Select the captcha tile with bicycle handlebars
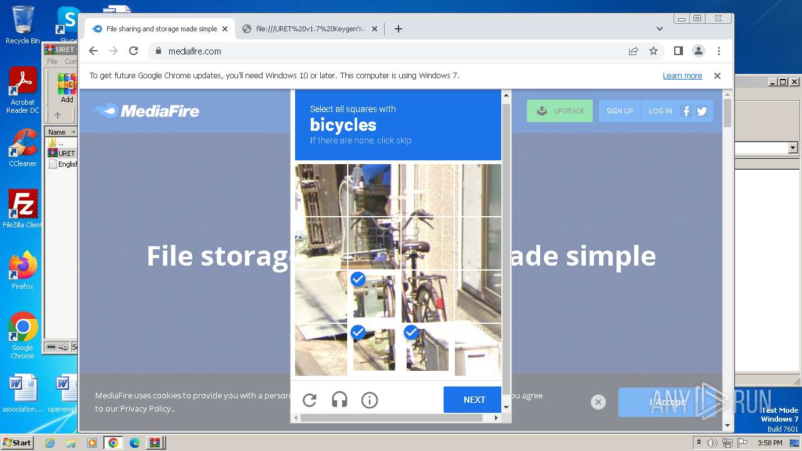This screenshot has width=802, height=451. click(x=427, y=243)
